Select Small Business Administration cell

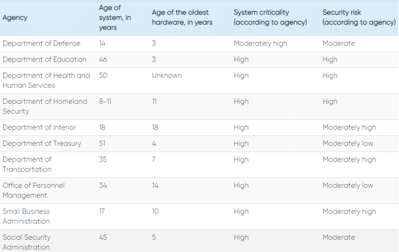[26, 216]
